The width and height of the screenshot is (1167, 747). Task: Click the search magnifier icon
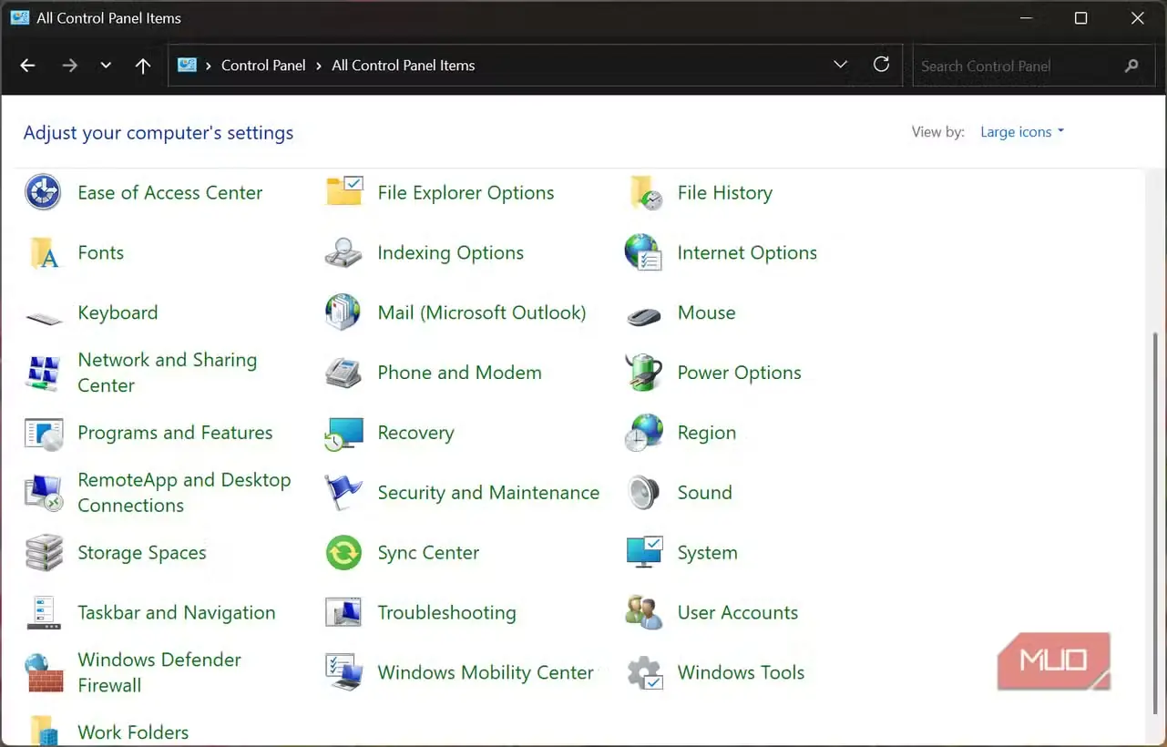[x=1131, y=66]
